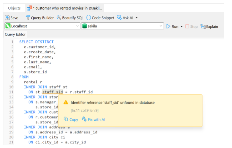Switch to the Objects tab
This screenshot has width=232, height=148.
(x=14, y=8)
